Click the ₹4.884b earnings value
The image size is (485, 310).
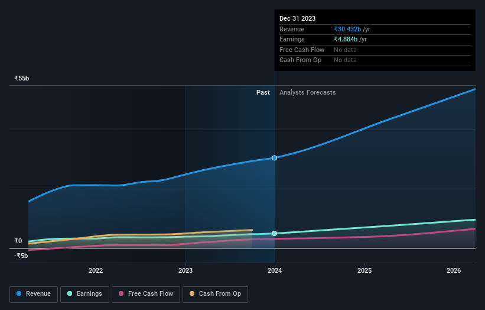(x=346, y=39)
